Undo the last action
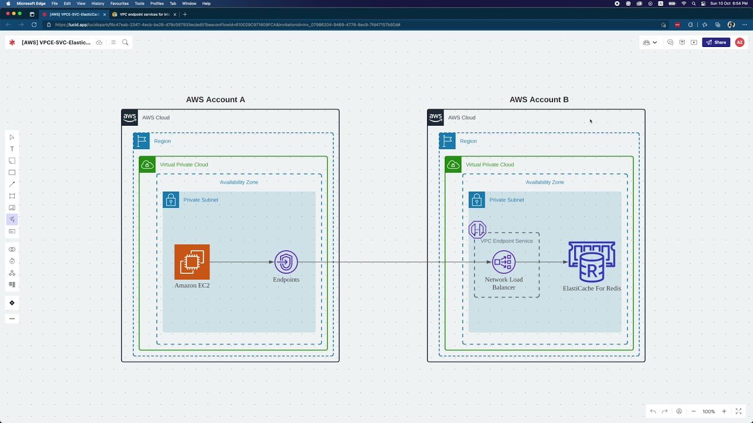The image size is (753, 423). pos(653,411)
